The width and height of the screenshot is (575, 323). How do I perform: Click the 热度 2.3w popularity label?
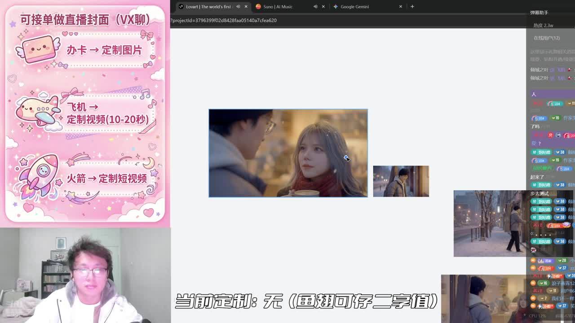click(544, 26)
